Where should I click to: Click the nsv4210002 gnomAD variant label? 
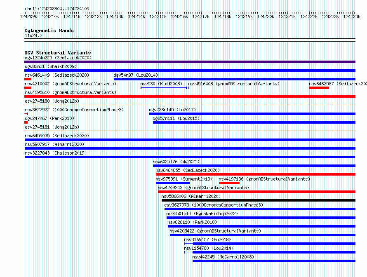click(71, 84)
